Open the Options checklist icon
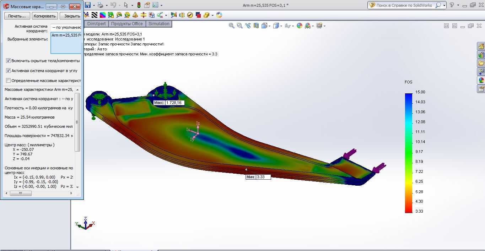 [x=155, y=5]
